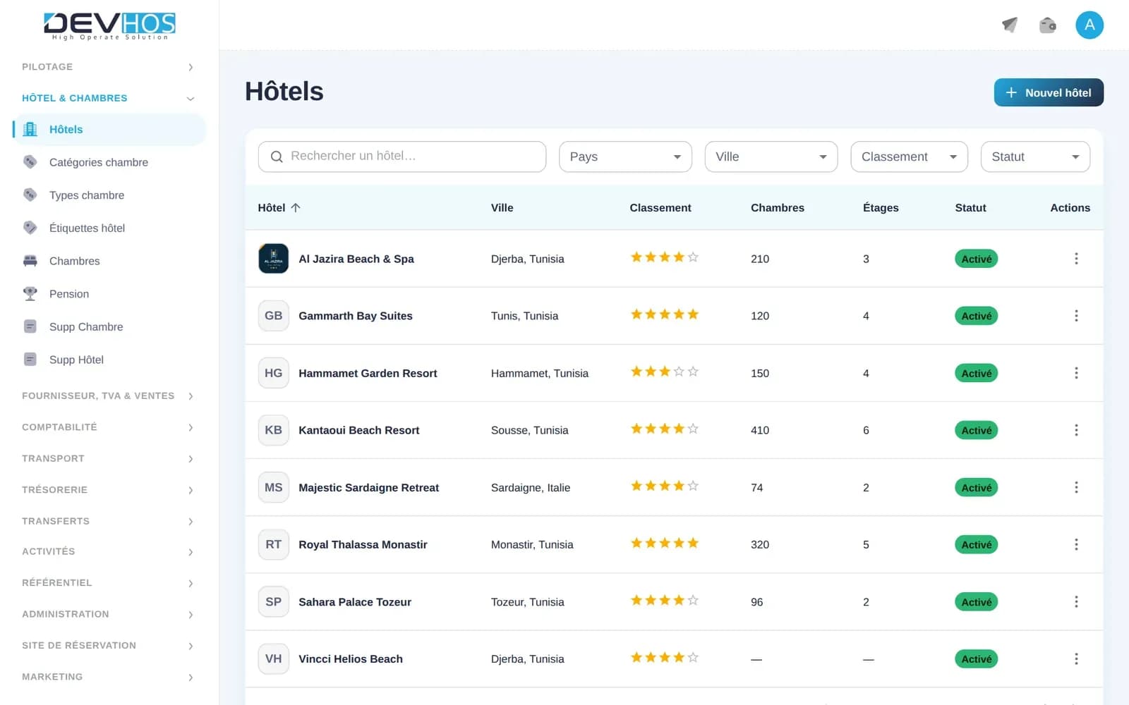1129x705 pixels.
Task: Focus the Rechercher un hôtel search field
Action: [x=402, y=157]
